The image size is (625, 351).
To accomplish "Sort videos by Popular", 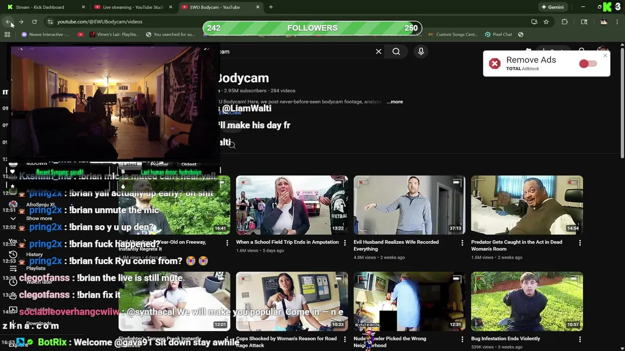I will coord(159,164).
